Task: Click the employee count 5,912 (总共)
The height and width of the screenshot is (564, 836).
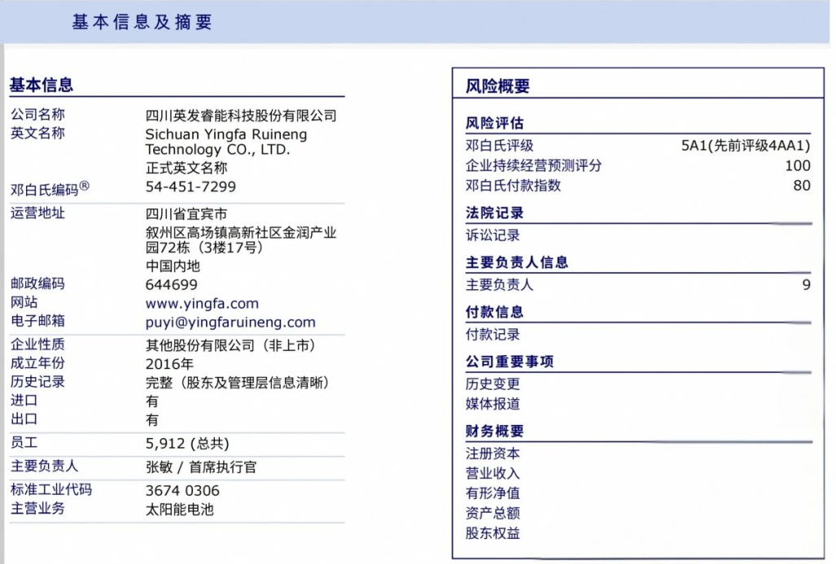Action: tap(187, 444)
